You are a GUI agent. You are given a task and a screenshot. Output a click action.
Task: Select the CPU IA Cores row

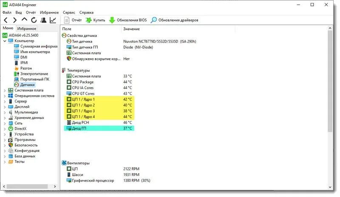point(99,88)
